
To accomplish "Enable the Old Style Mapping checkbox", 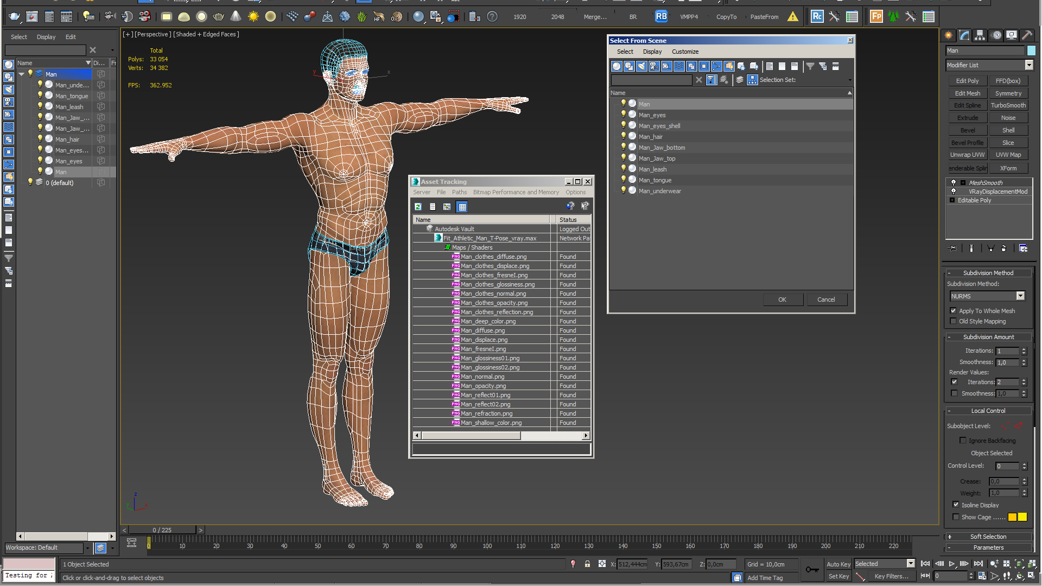I will 954,321.
